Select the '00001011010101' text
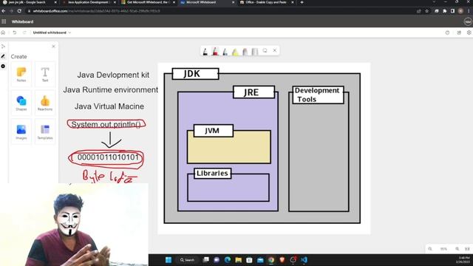This screenshot has height=266, width=473. (x=108, y=157)
